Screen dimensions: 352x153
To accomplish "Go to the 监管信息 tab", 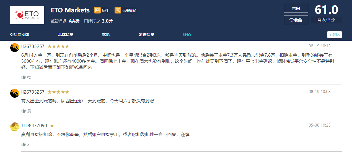I will 146,35.
